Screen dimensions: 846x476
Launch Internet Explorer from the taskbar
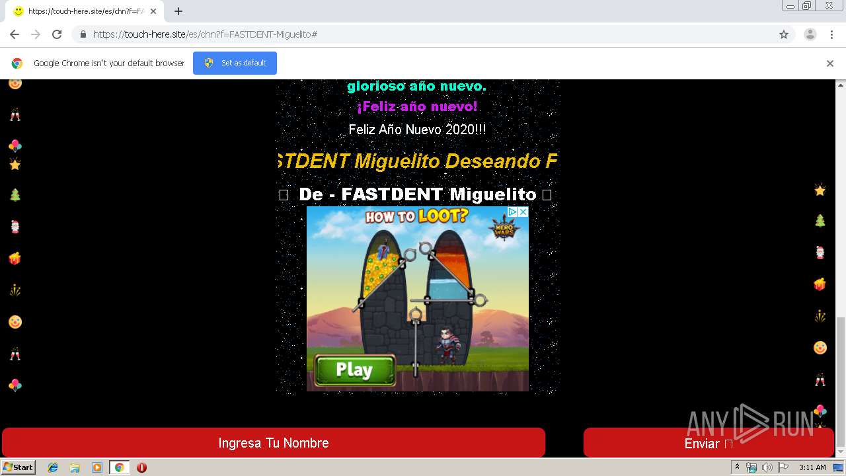(x=53, y=467)
